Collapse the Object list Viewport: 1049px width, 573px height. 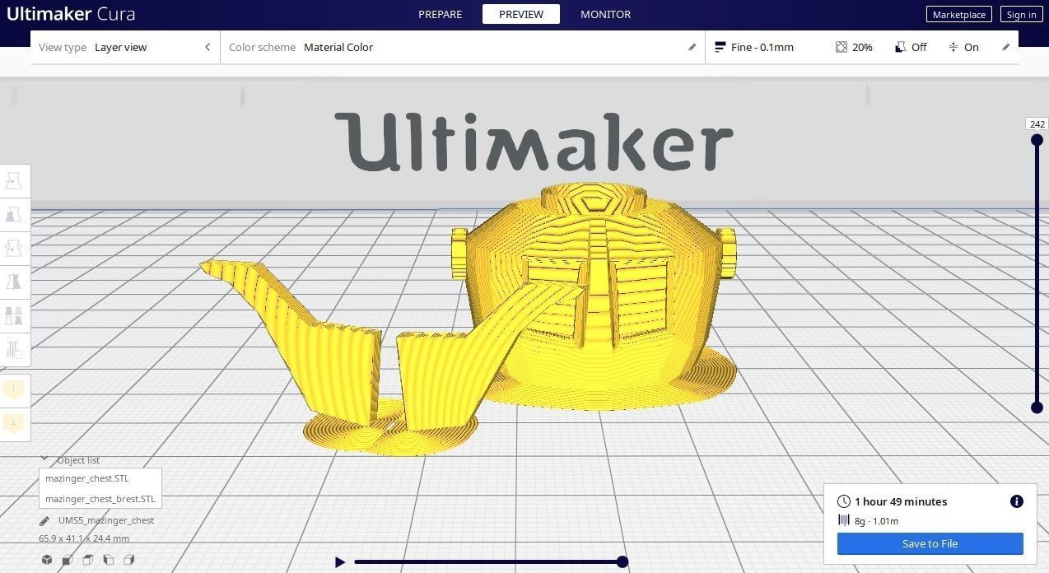44,459
